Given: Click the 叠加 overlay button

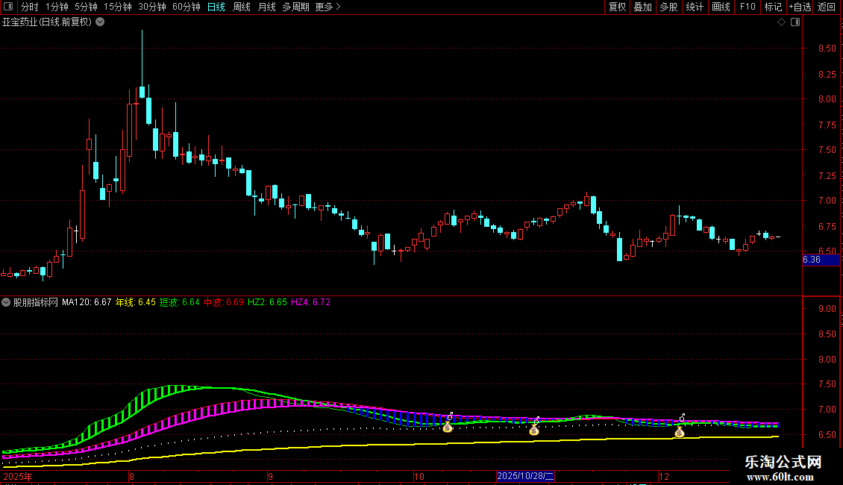Looking at the screenshot, I should point(643,7).
